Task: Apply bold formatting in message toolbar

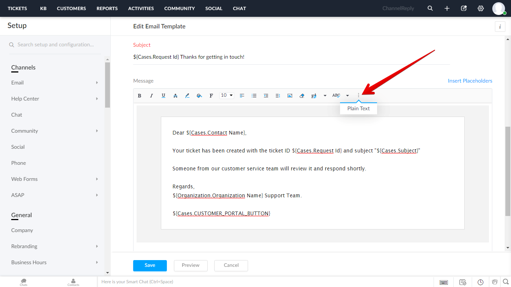Action: point(140,96)
